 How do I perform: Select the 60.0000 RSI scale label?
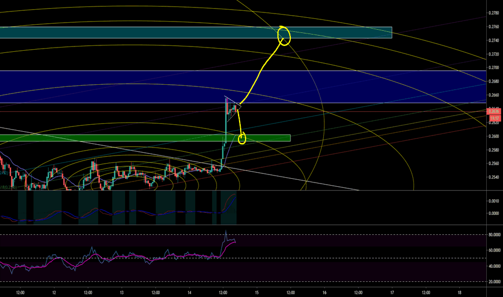click(x=494, y=250)
